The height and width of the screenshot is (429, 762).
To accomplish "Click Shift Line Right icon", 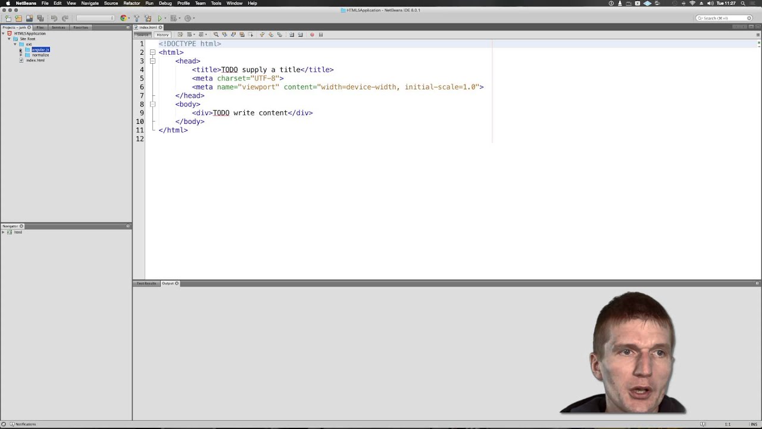I will pyautogui.click(x=300, y=35).
